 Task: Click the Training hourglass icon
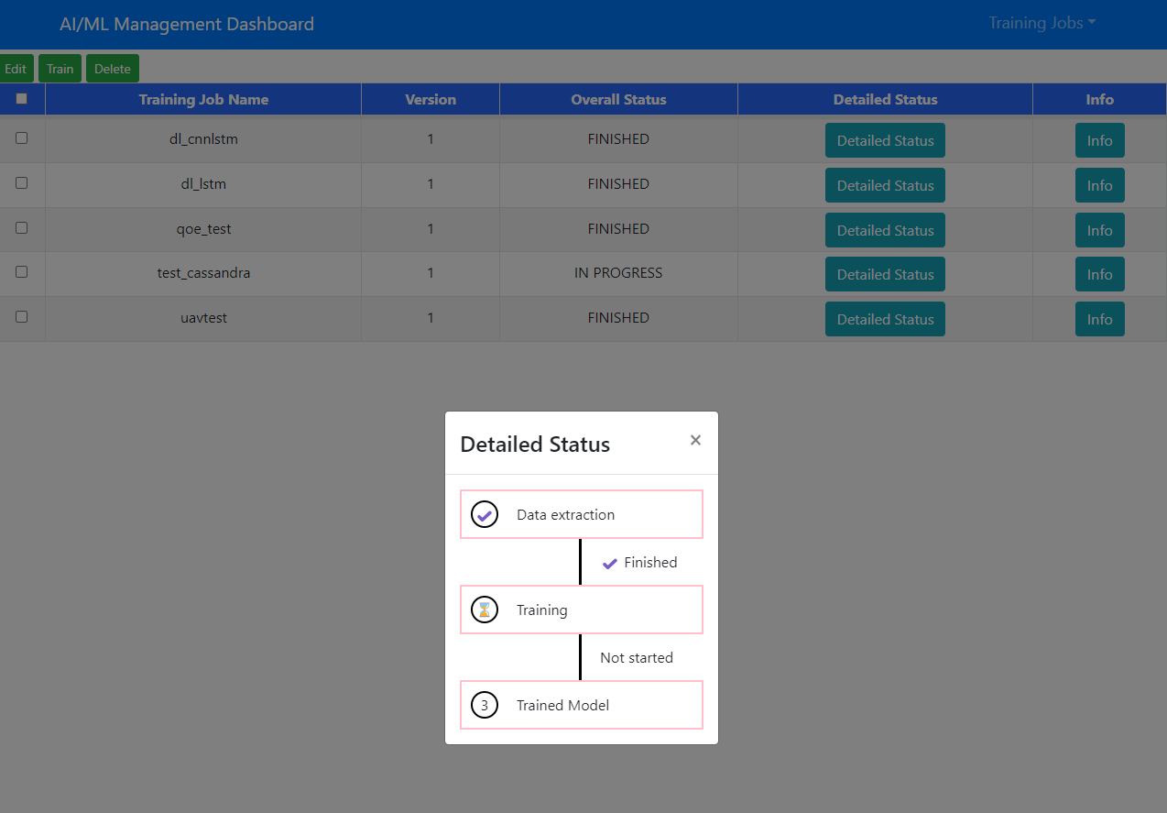(485, 610)
